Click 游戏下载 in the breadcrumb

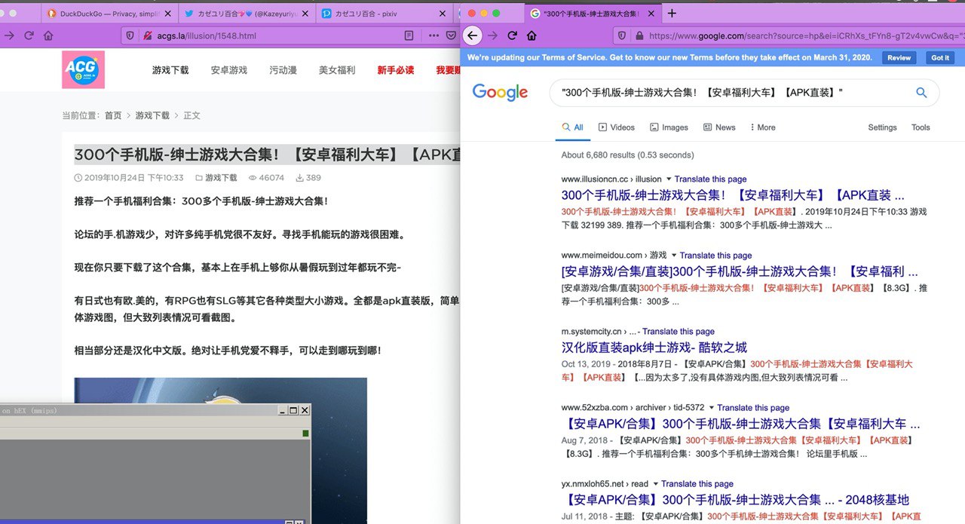[152, 115]
